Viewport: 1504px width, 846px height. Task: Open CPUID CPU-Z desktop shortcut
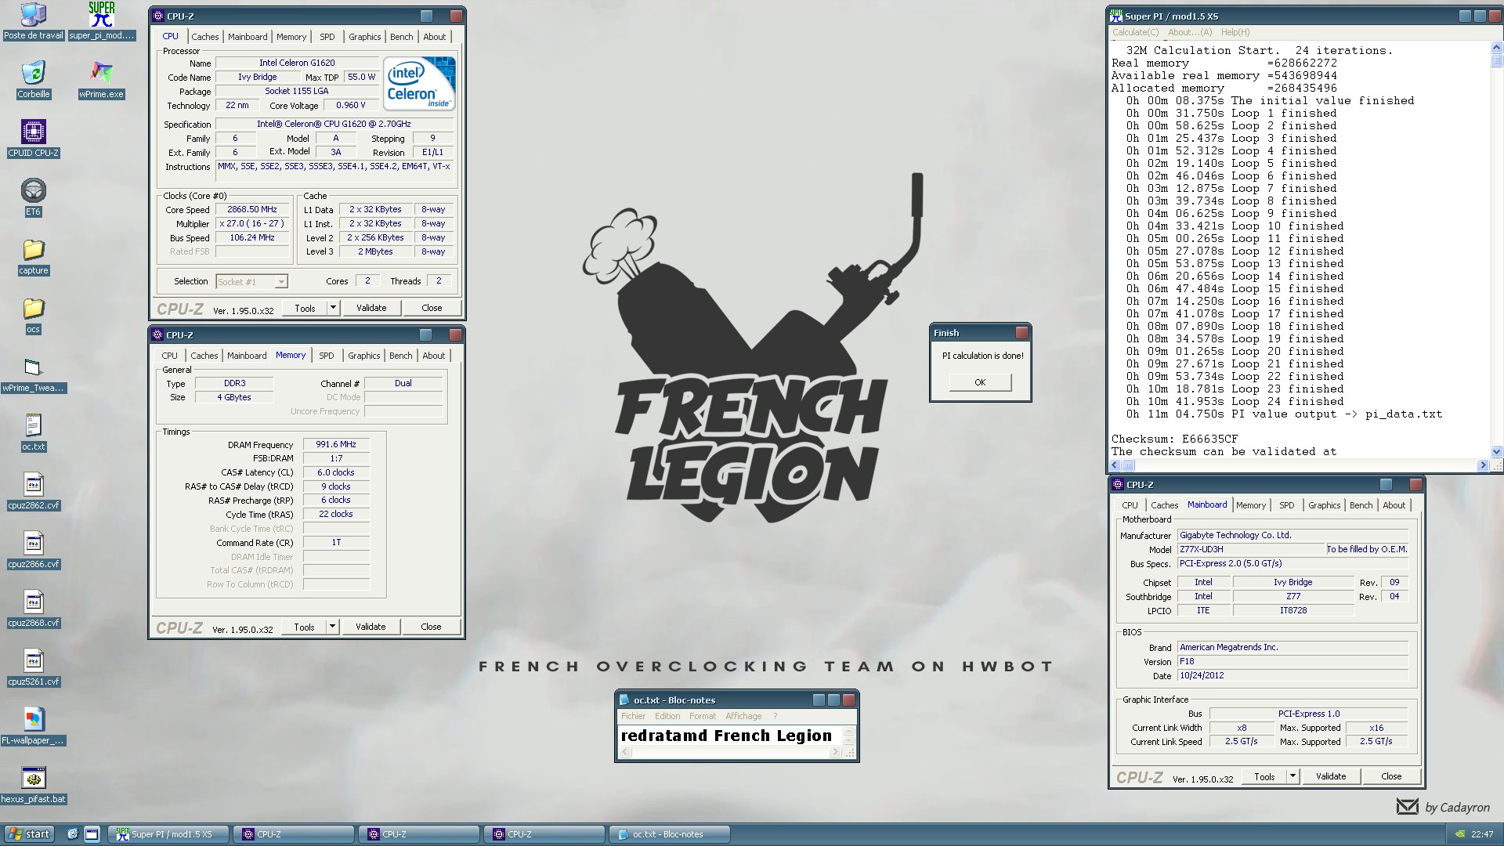pyautogui.click(x=33, y=139)
